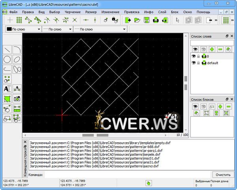Open the Черчение menu
The height and width of the screenshot is (190, 237).
[73, 12]
